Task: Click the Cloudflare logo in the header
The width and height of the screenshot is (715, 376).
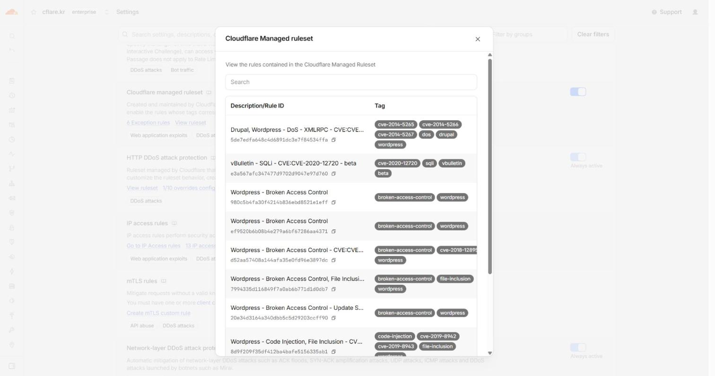Action: point(11,12)
